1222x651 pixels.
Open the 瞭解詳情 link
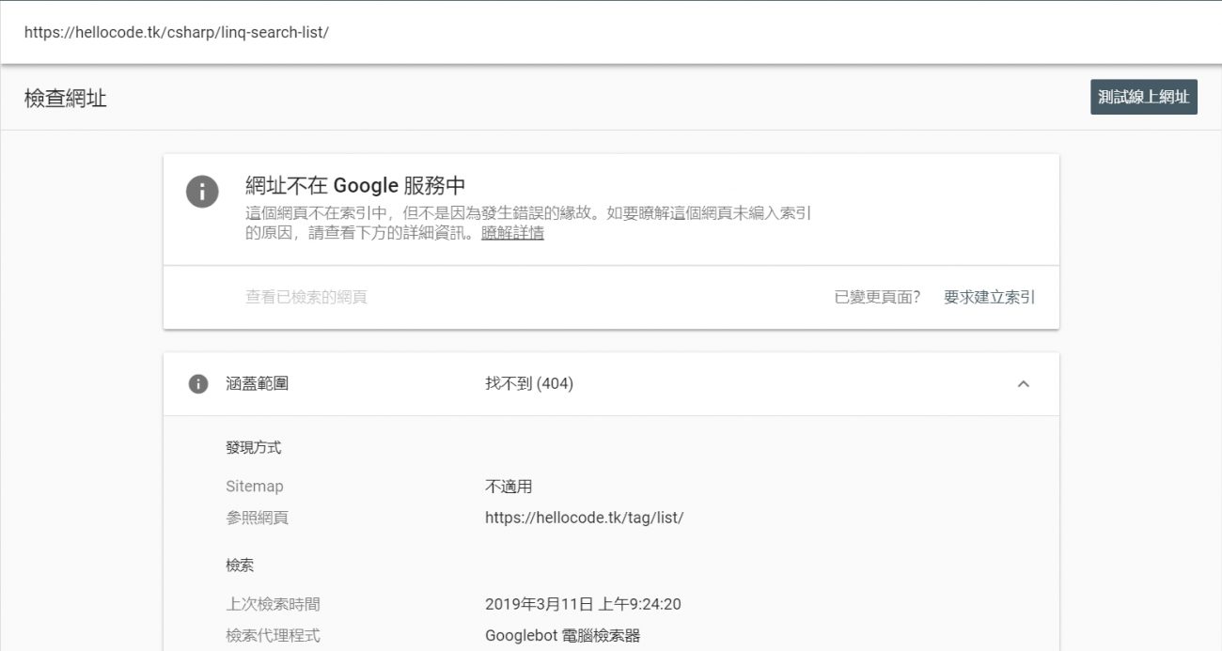coord(512,233)
